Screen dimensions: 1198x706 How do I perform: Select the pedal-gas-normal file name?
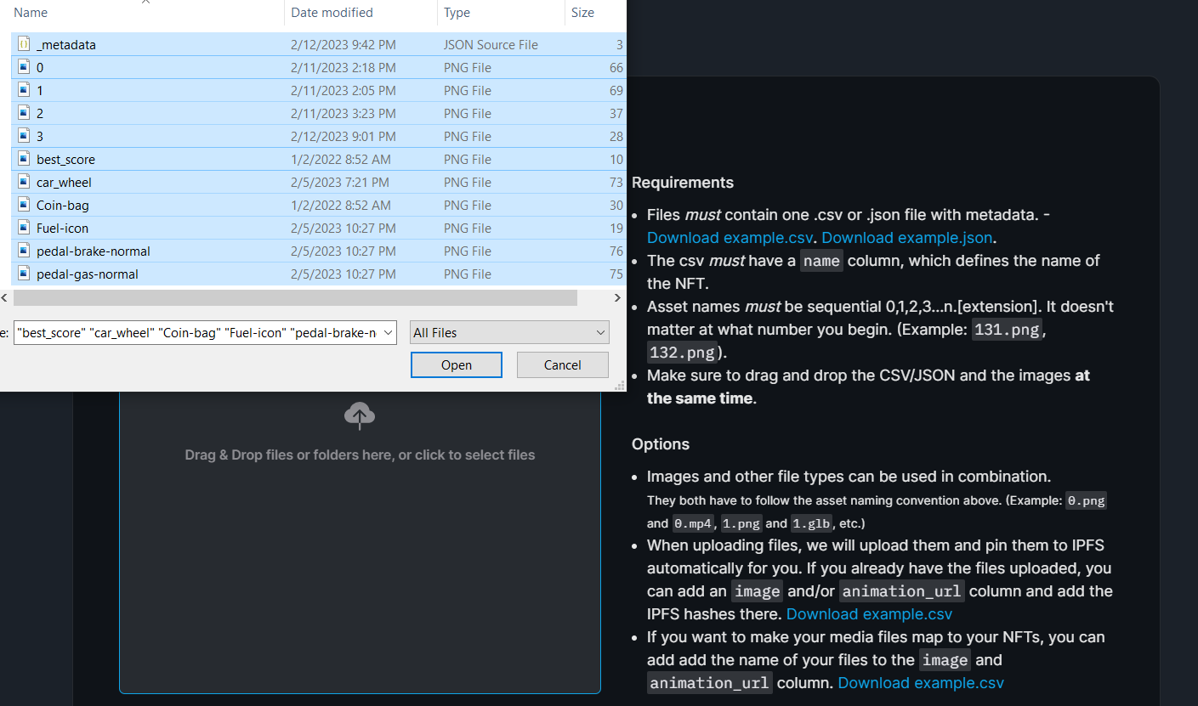88,274
